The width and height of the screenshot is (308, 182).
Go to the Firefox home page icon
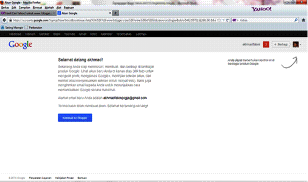point(303,20)
